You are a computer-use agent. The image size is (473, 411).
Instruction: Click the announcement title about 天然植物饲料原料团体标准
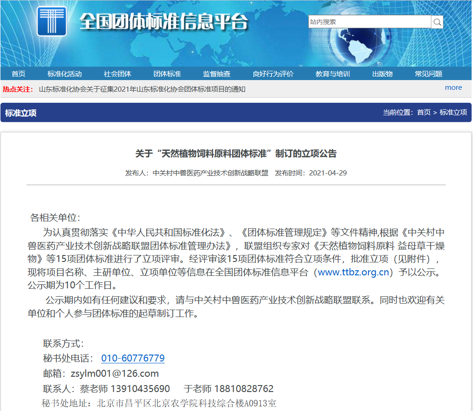click(x=236, y=154)
